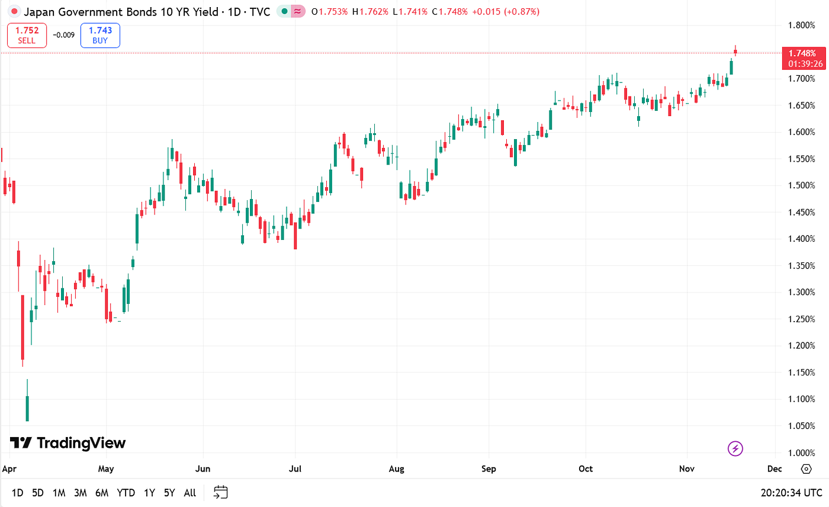
Task: Click the 20:20:34 UTC timezone clock
Action: (791, 493)
